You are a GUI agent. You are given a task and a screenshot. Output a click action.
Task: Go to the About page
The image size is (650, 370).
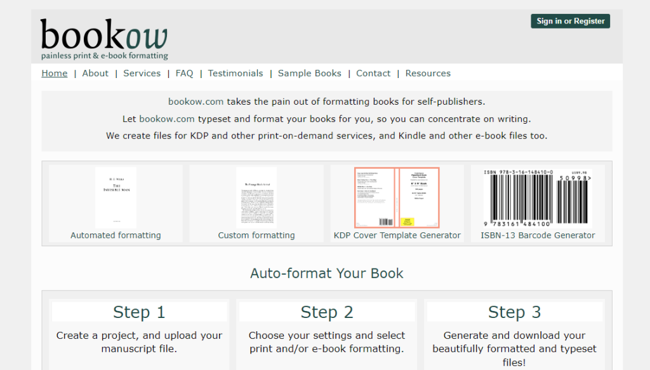pyautogui.click(x=95, y=74)
